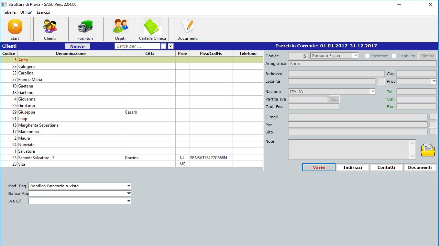Switch to the Indirizzi tab
Screen dimensions: 439x246
352,167
